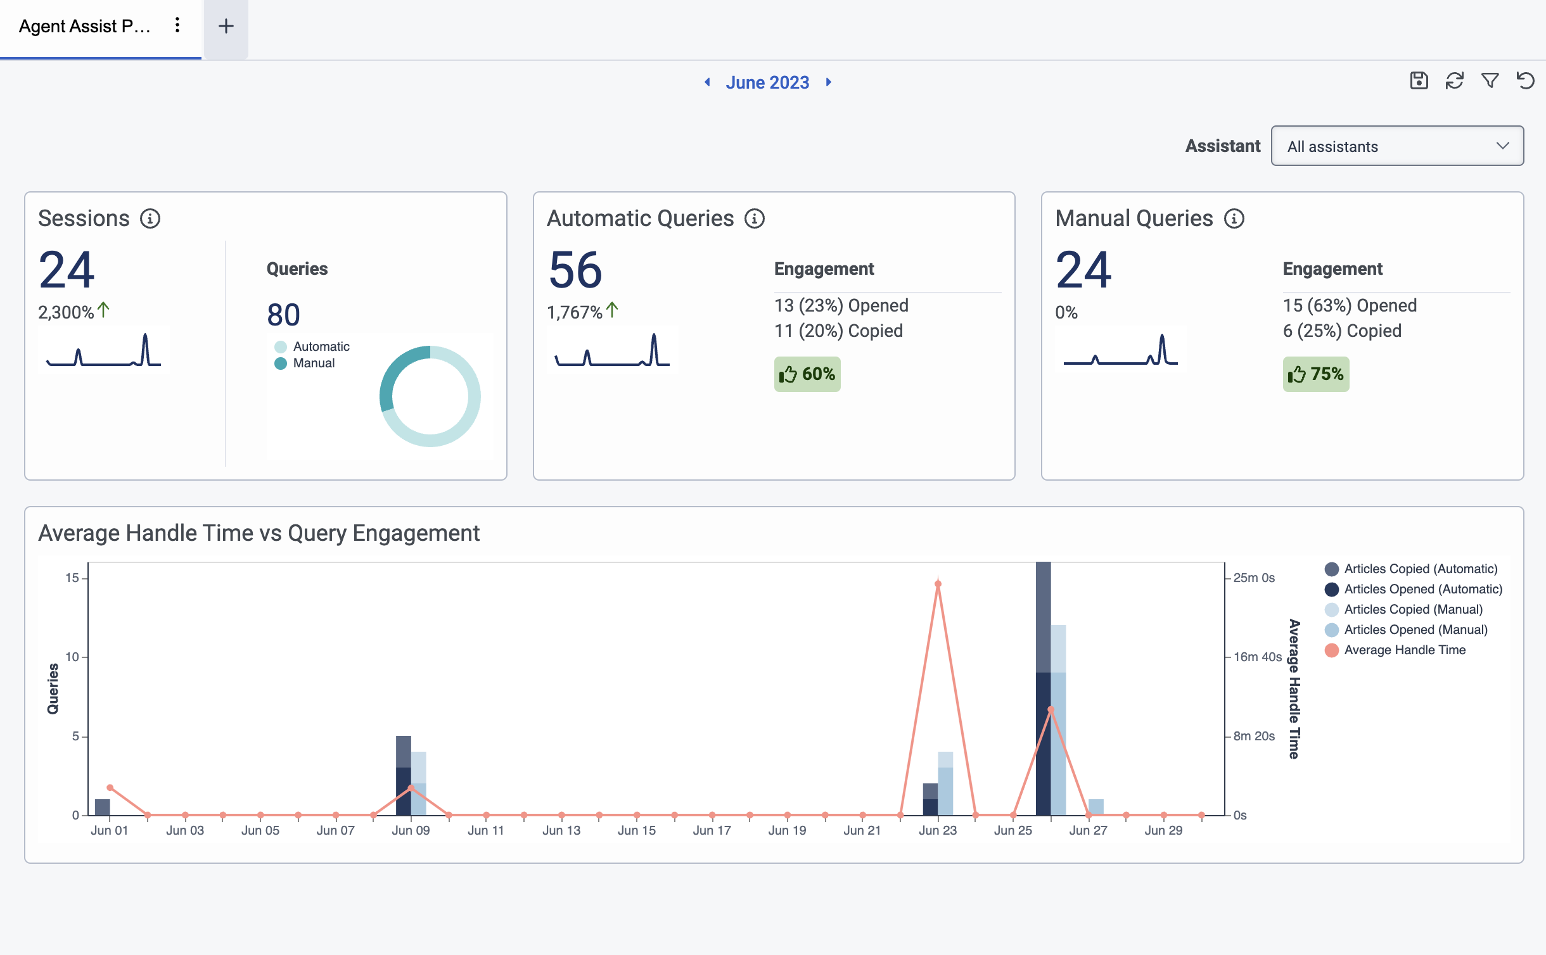Navigate to the next month
The image size is (1546, 955).
[x=828, y=82]
